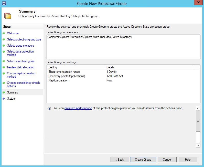This screenshot has width=204, height=167.
Task: Click green bullet next to Welcome
Action: click(4, 33)
